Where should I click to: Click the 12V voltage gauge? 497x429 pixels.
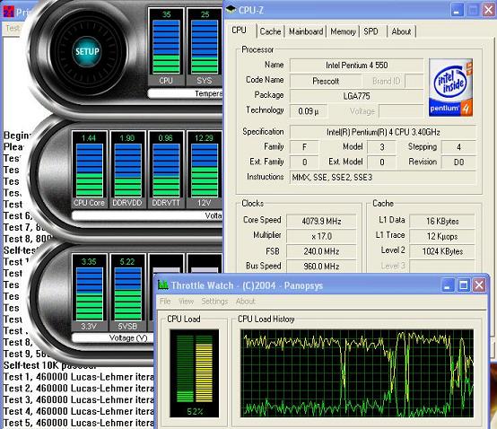point(205,169)
